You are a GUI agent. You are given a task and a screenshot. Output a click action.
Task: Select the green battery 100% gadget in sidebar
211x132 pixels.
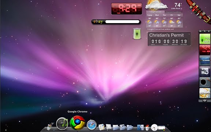pyautogui.click(x=205, y=39)
